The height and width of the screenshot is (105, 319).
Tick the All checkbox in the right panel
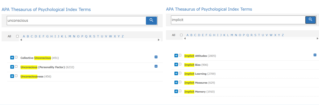click(x=182, y=35)
